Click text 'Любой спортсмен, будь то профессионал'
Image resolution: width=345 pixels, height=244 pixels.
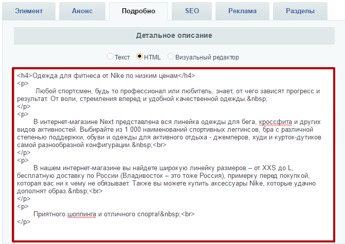(100, 91)
